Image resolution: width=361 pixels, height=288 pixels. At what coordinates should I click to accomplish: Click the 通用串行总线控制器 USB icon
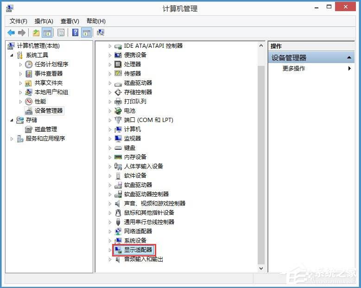(118, 222)
